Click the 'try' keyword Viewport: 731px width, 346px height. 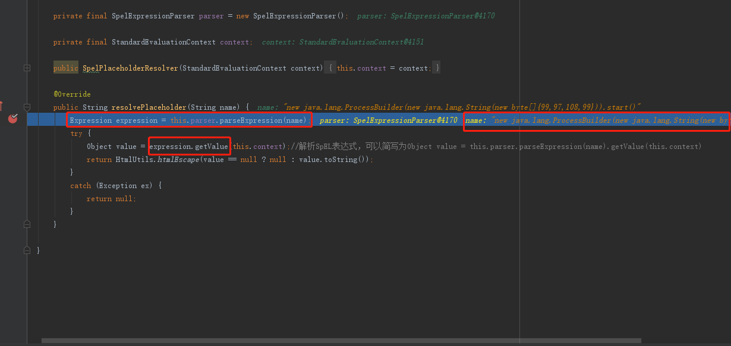(76, 134)
